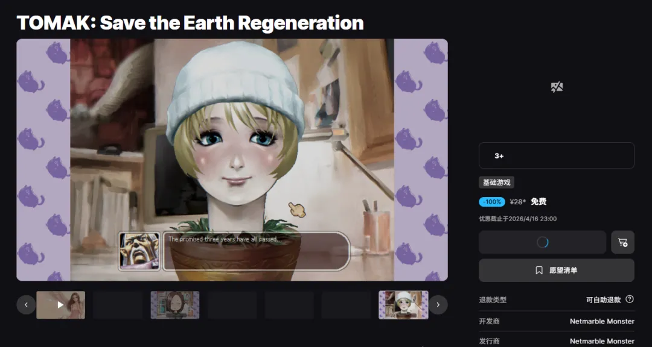
Task: Click the wishlist button
Action: click(557, 270)
